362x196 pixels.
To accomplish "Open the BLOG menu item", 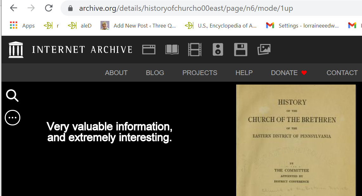I will [x=155, y=73].
